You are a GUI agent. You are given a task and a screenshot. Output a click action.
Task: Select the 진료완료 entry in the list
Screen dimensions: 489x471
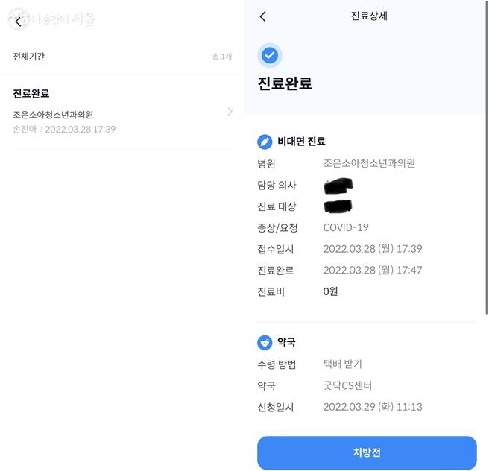(x=31, y=93)
